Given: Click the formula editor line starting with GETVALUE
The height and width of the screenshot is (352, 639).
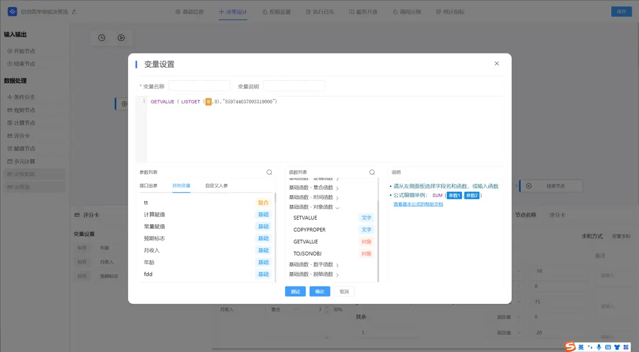Looking at the screenshot, I should tap(214, 102).
